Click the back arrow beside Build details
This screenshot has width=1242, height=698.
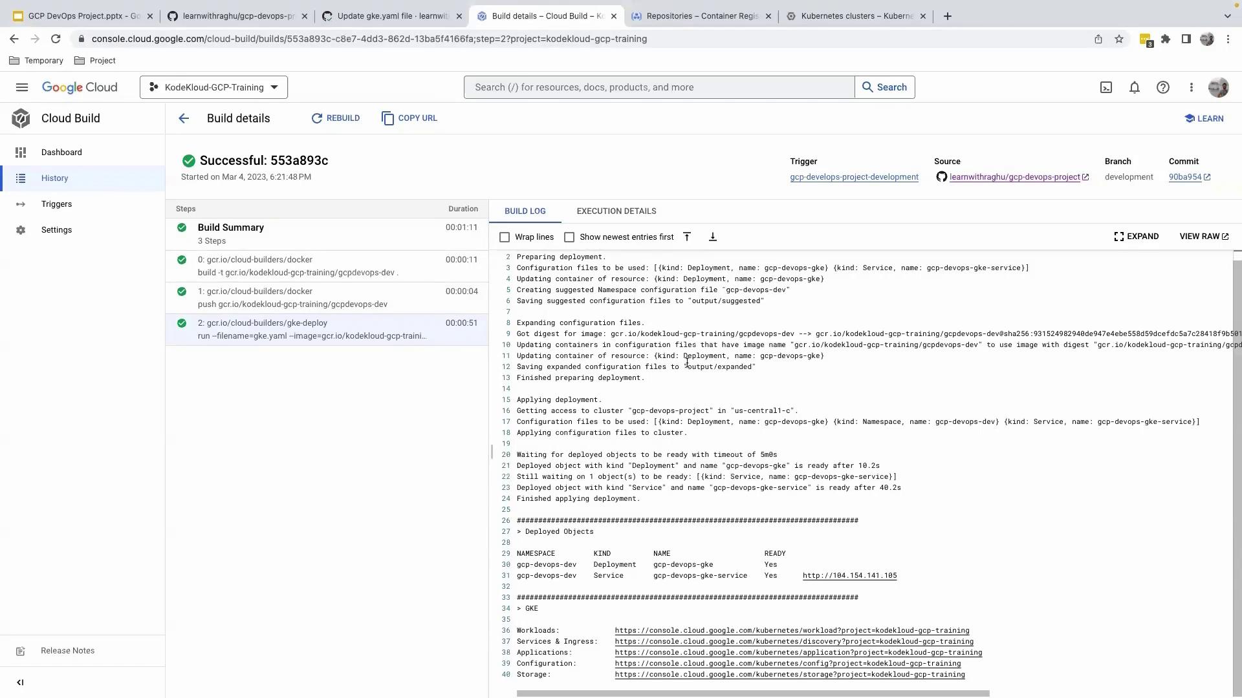(184, 118)
